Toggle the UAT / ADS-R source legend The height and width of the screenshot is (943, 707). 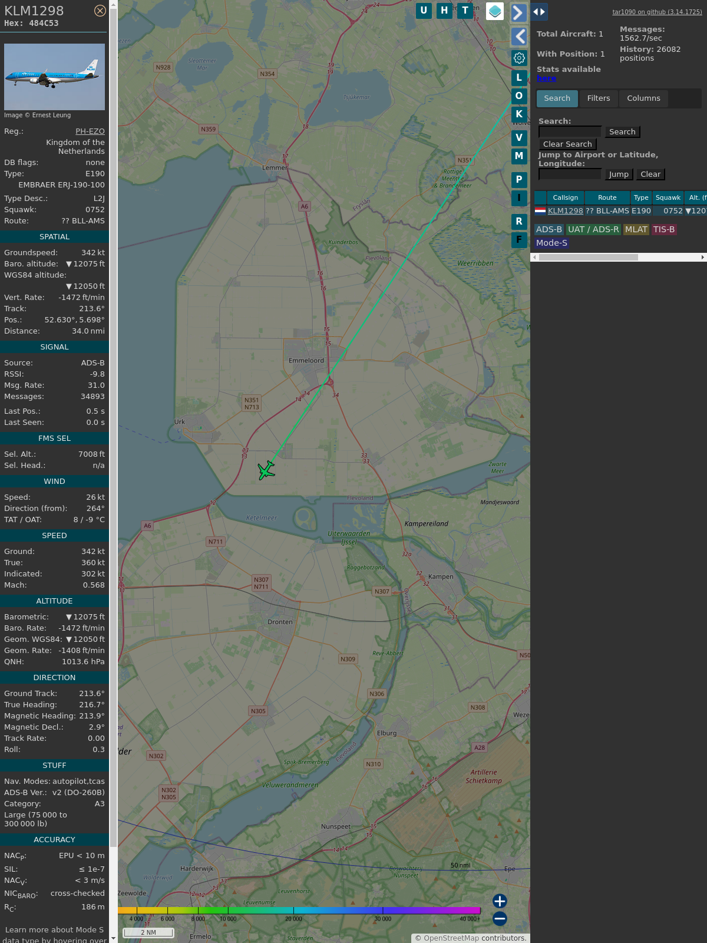(593, 230)
